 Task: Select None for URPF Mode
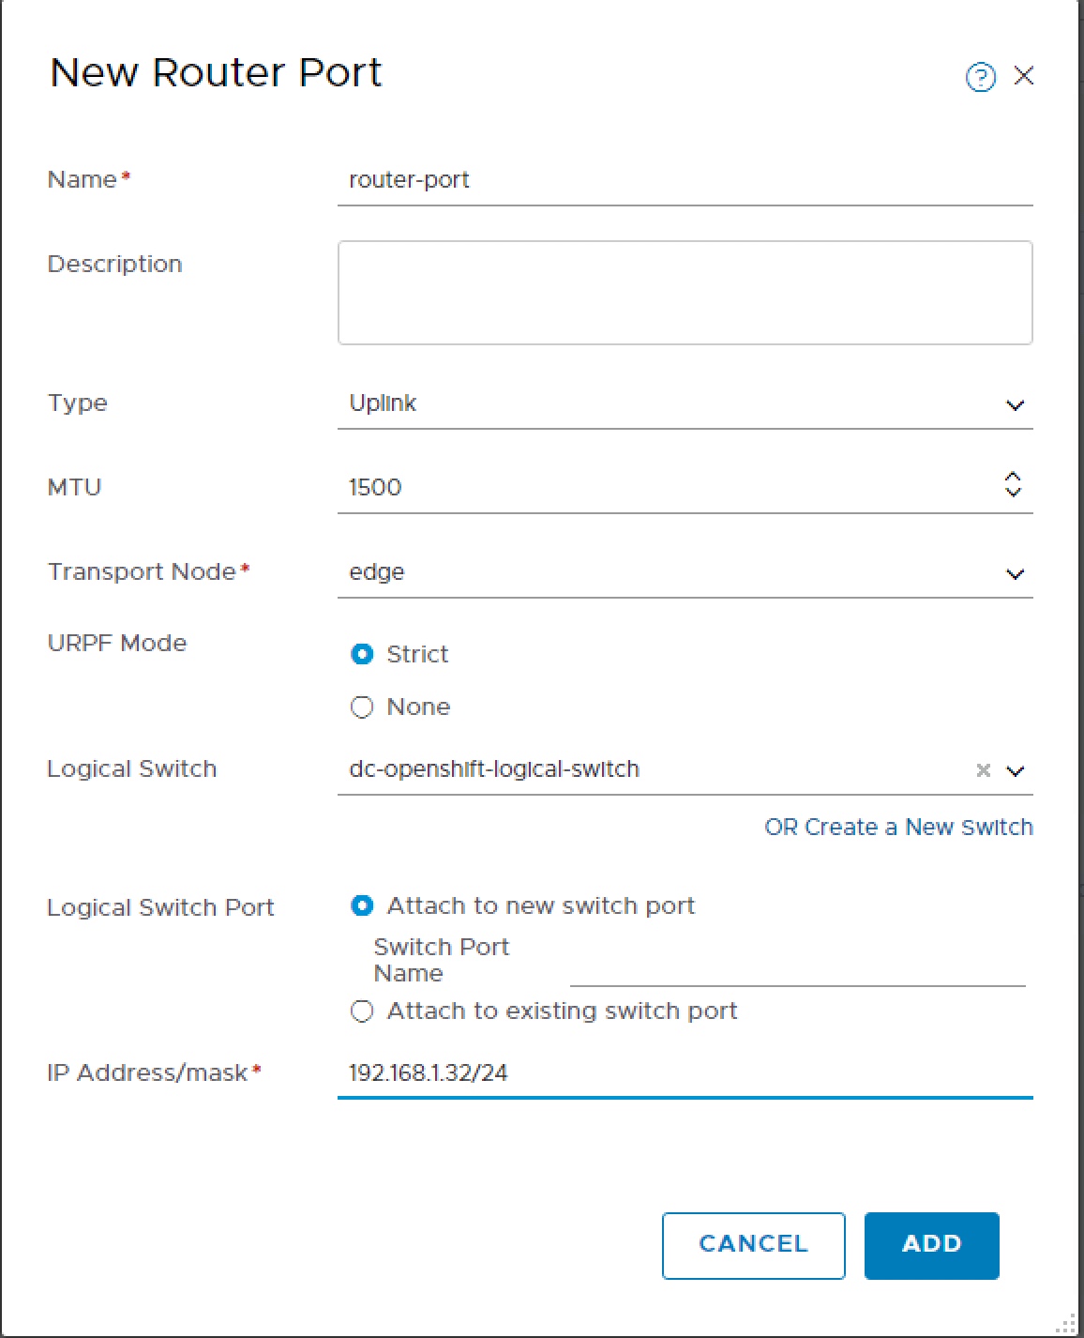[362, 707]
